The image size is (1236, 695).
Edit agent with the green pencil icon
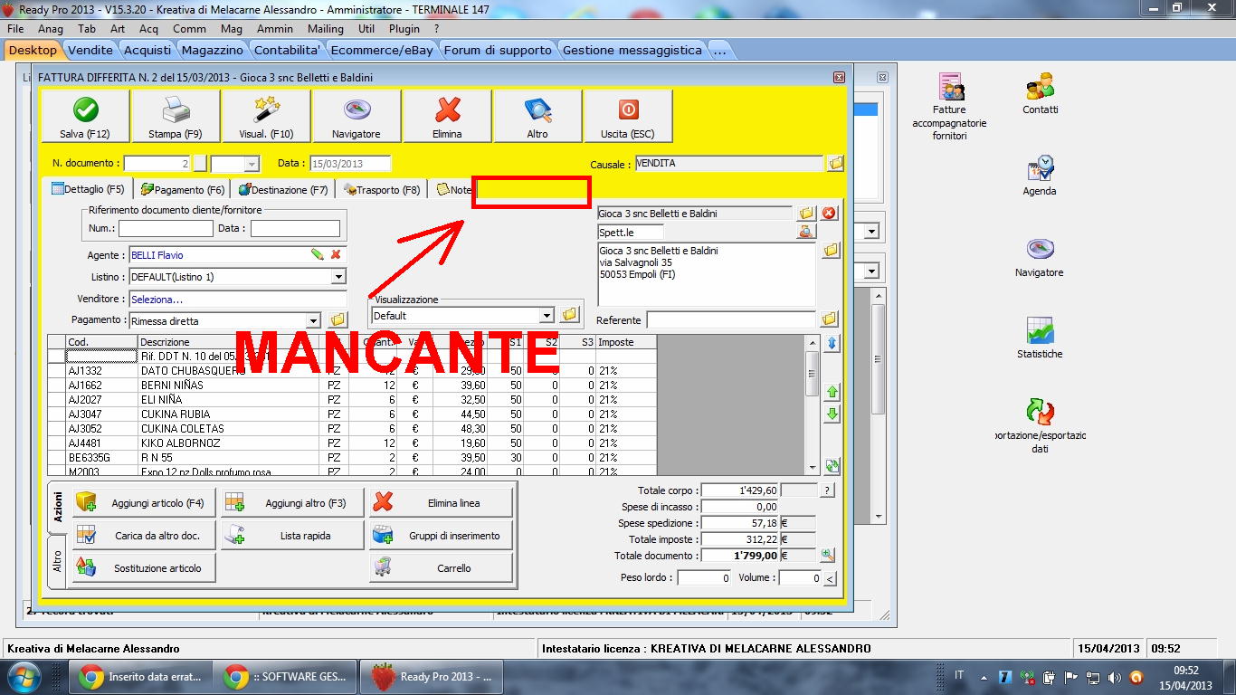(318, 255)
